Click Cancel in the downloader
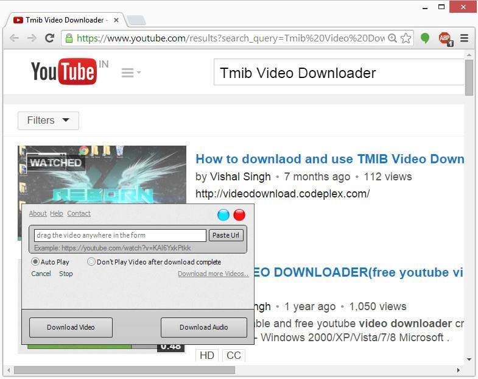Screen dimensions: 478x379 pyautogui.click(x=41, y=274)
